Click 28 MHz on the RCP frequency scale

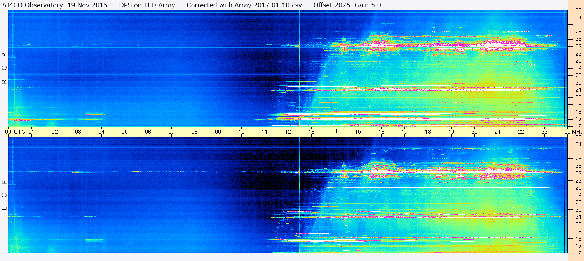point(578,39)
